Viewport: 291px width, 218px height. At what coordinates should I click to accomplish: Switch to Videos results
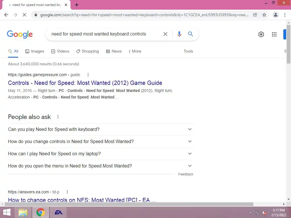(x=60, y=51)
